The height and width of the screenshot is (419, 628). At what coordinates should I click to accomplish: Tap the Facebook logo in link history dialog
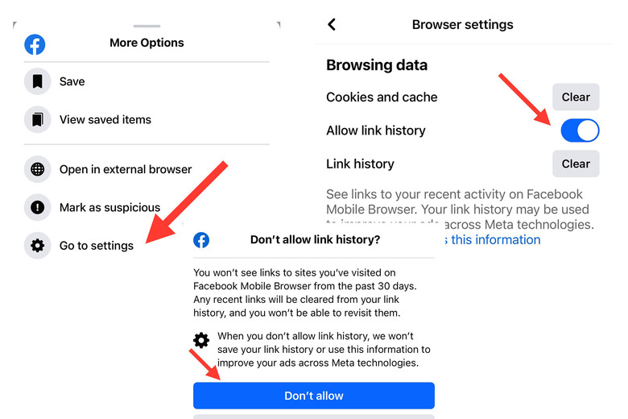(x=201, y=240)
